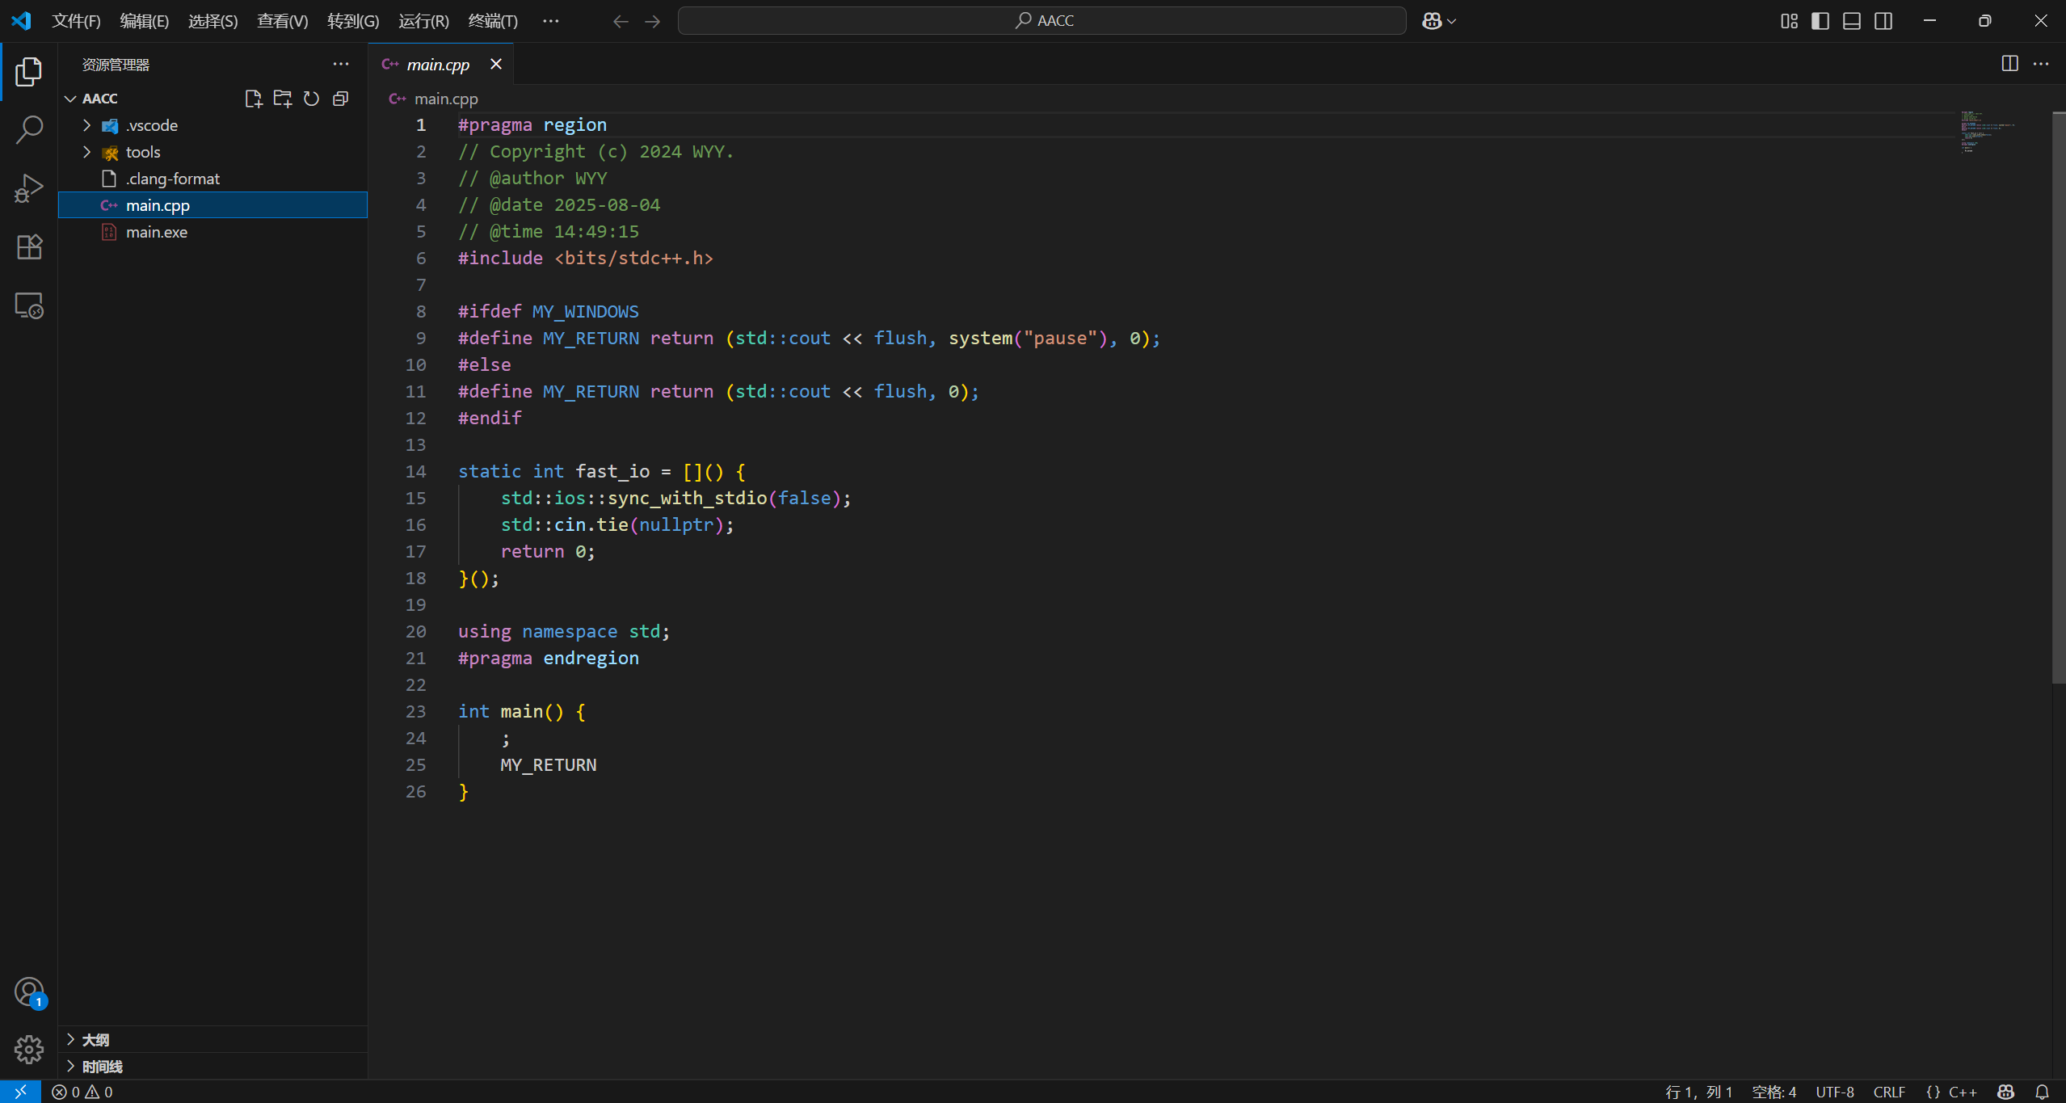The width and height of the screenshot is (2066, 1103).
Task: Refresh the Explorer file tree
Action: (311, 98)
